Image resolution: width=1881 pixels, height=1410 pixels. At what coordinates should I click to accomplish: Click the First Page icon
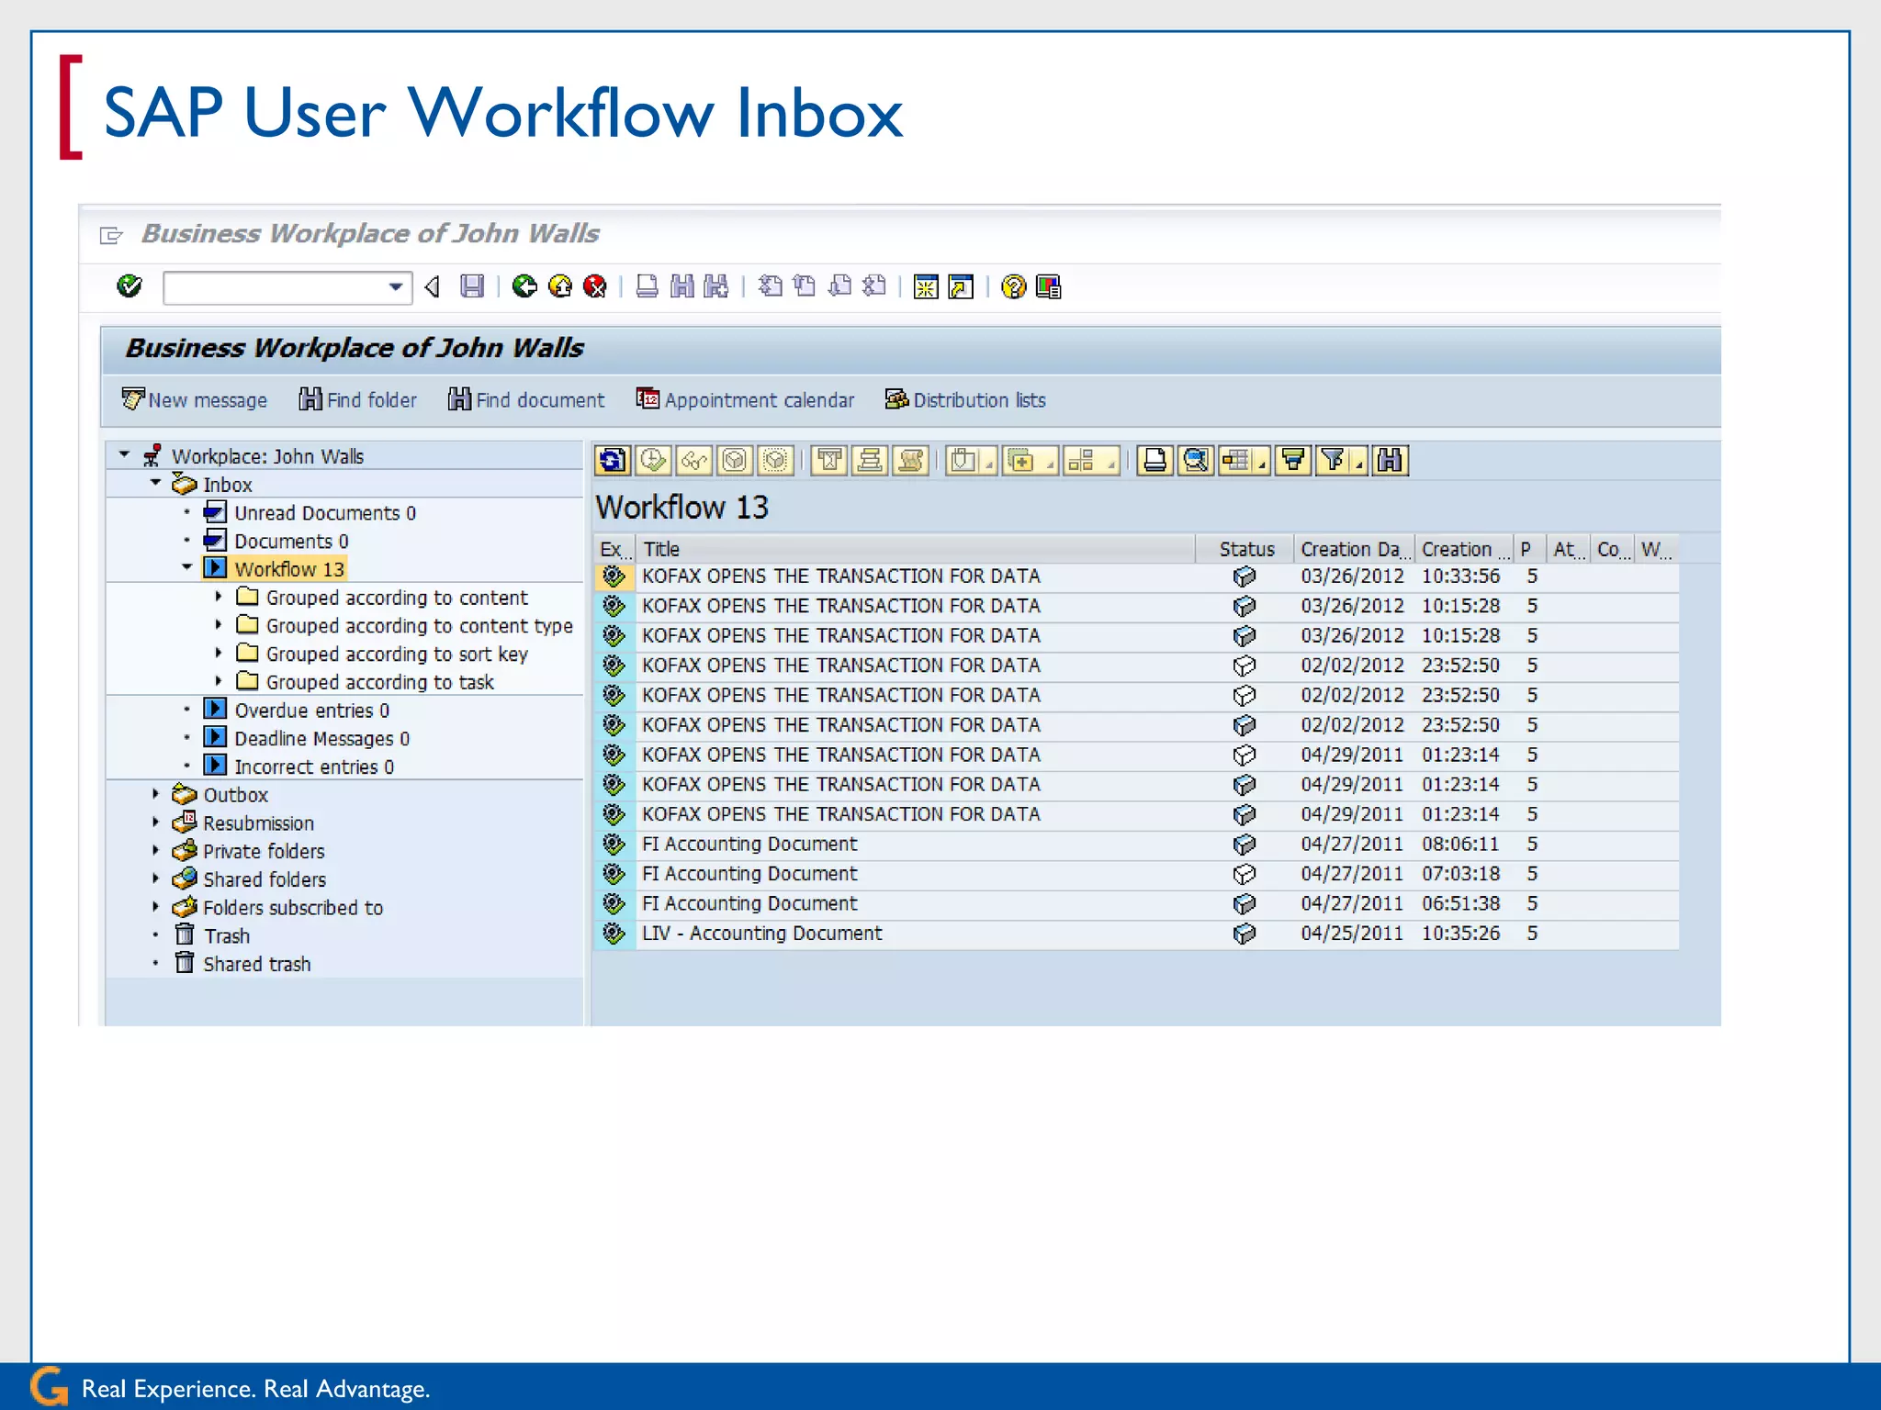click(770, 286)
